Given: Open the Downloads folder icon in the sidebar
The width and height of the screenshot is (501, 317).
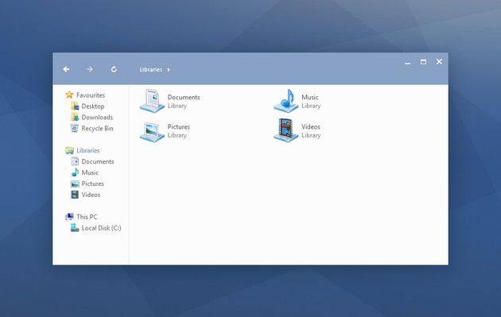Looking at the screenshot, I should coord(75,117).
